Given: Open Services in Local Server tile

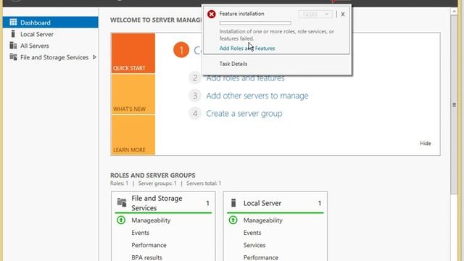Looking at the screenshot, I should click(254, 245).
